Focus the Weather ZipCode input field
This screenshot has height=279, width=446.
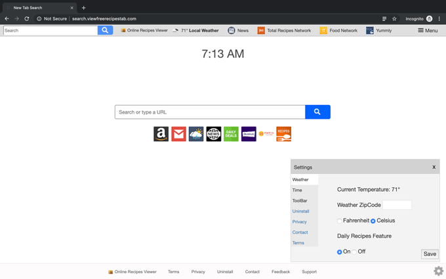click(x=397, y=205)
